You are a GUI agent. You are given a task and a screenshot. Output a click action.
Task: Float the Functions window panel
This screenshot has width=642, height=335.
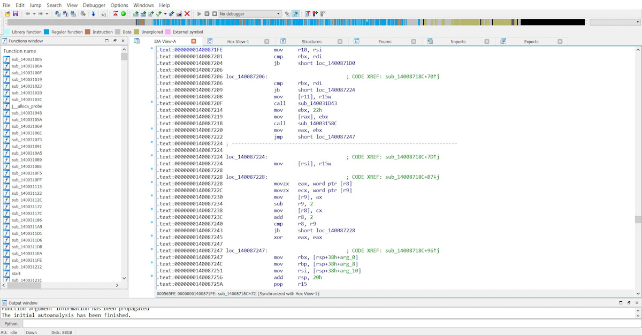[115, 41]
